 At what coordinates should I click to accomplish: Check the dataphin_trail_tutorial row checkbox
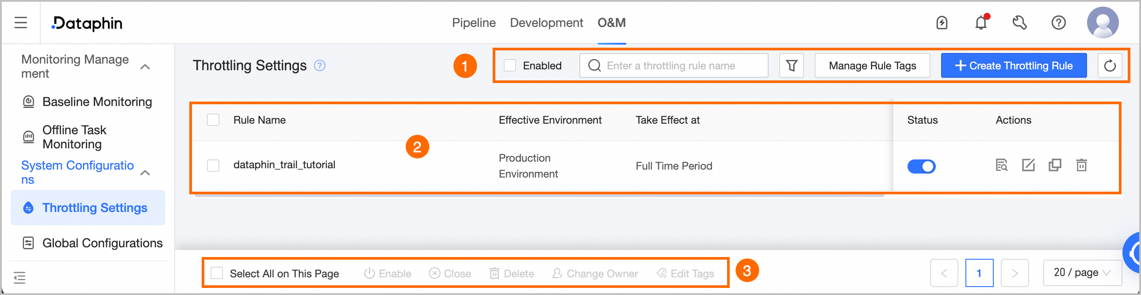(213, 166)
